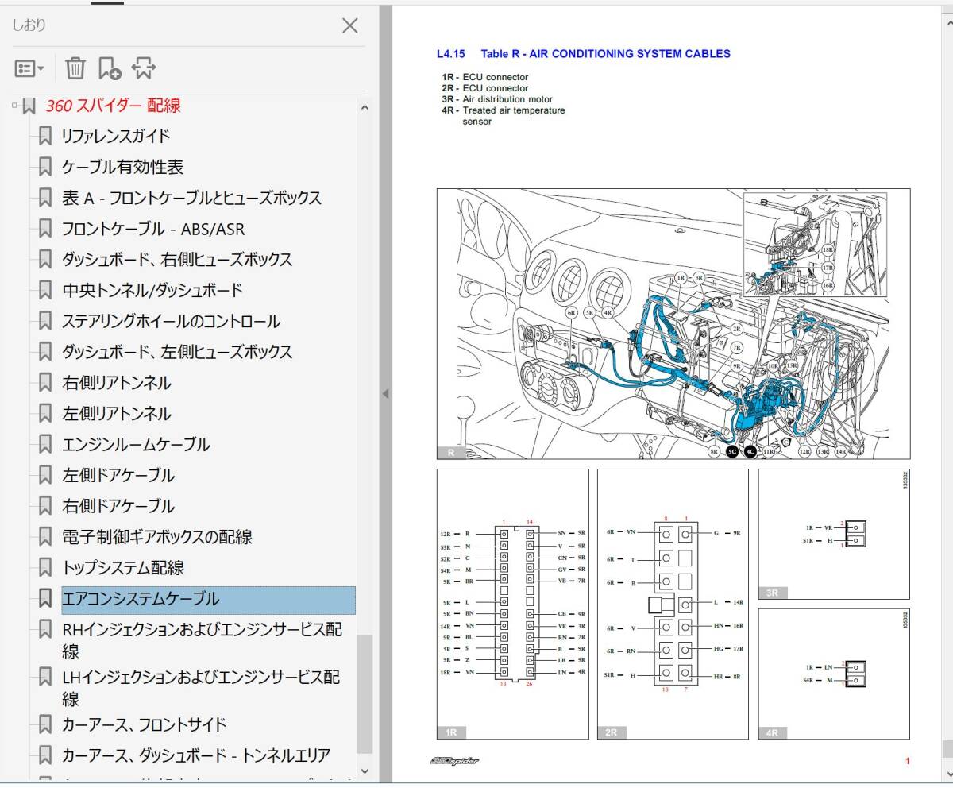Screen dimensions: 953x788
Task: Open the 左側ドアケーブル bookmark
Action: coord(118,475)
